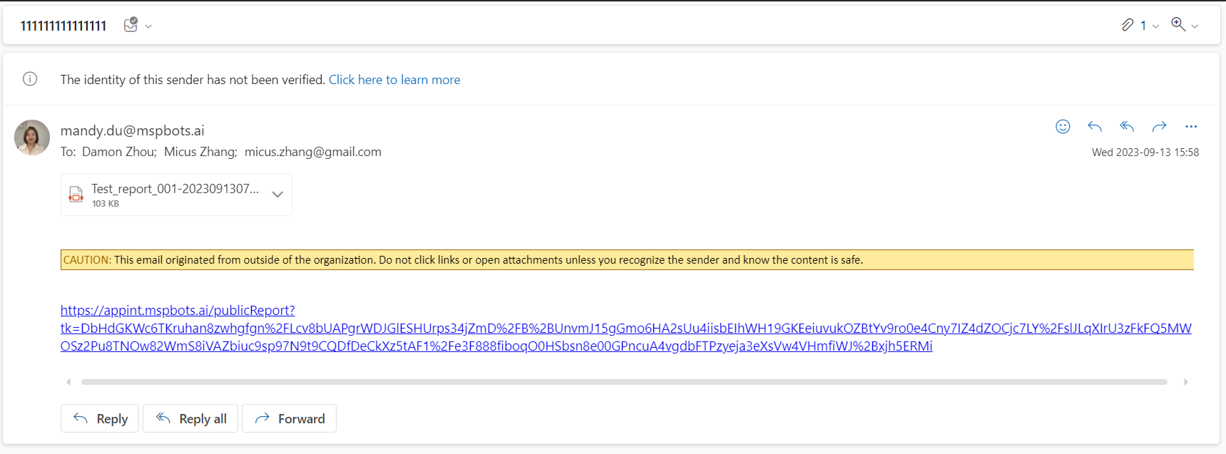
Task: Open dropdown next to email subject icon
Action: (148, 26)
